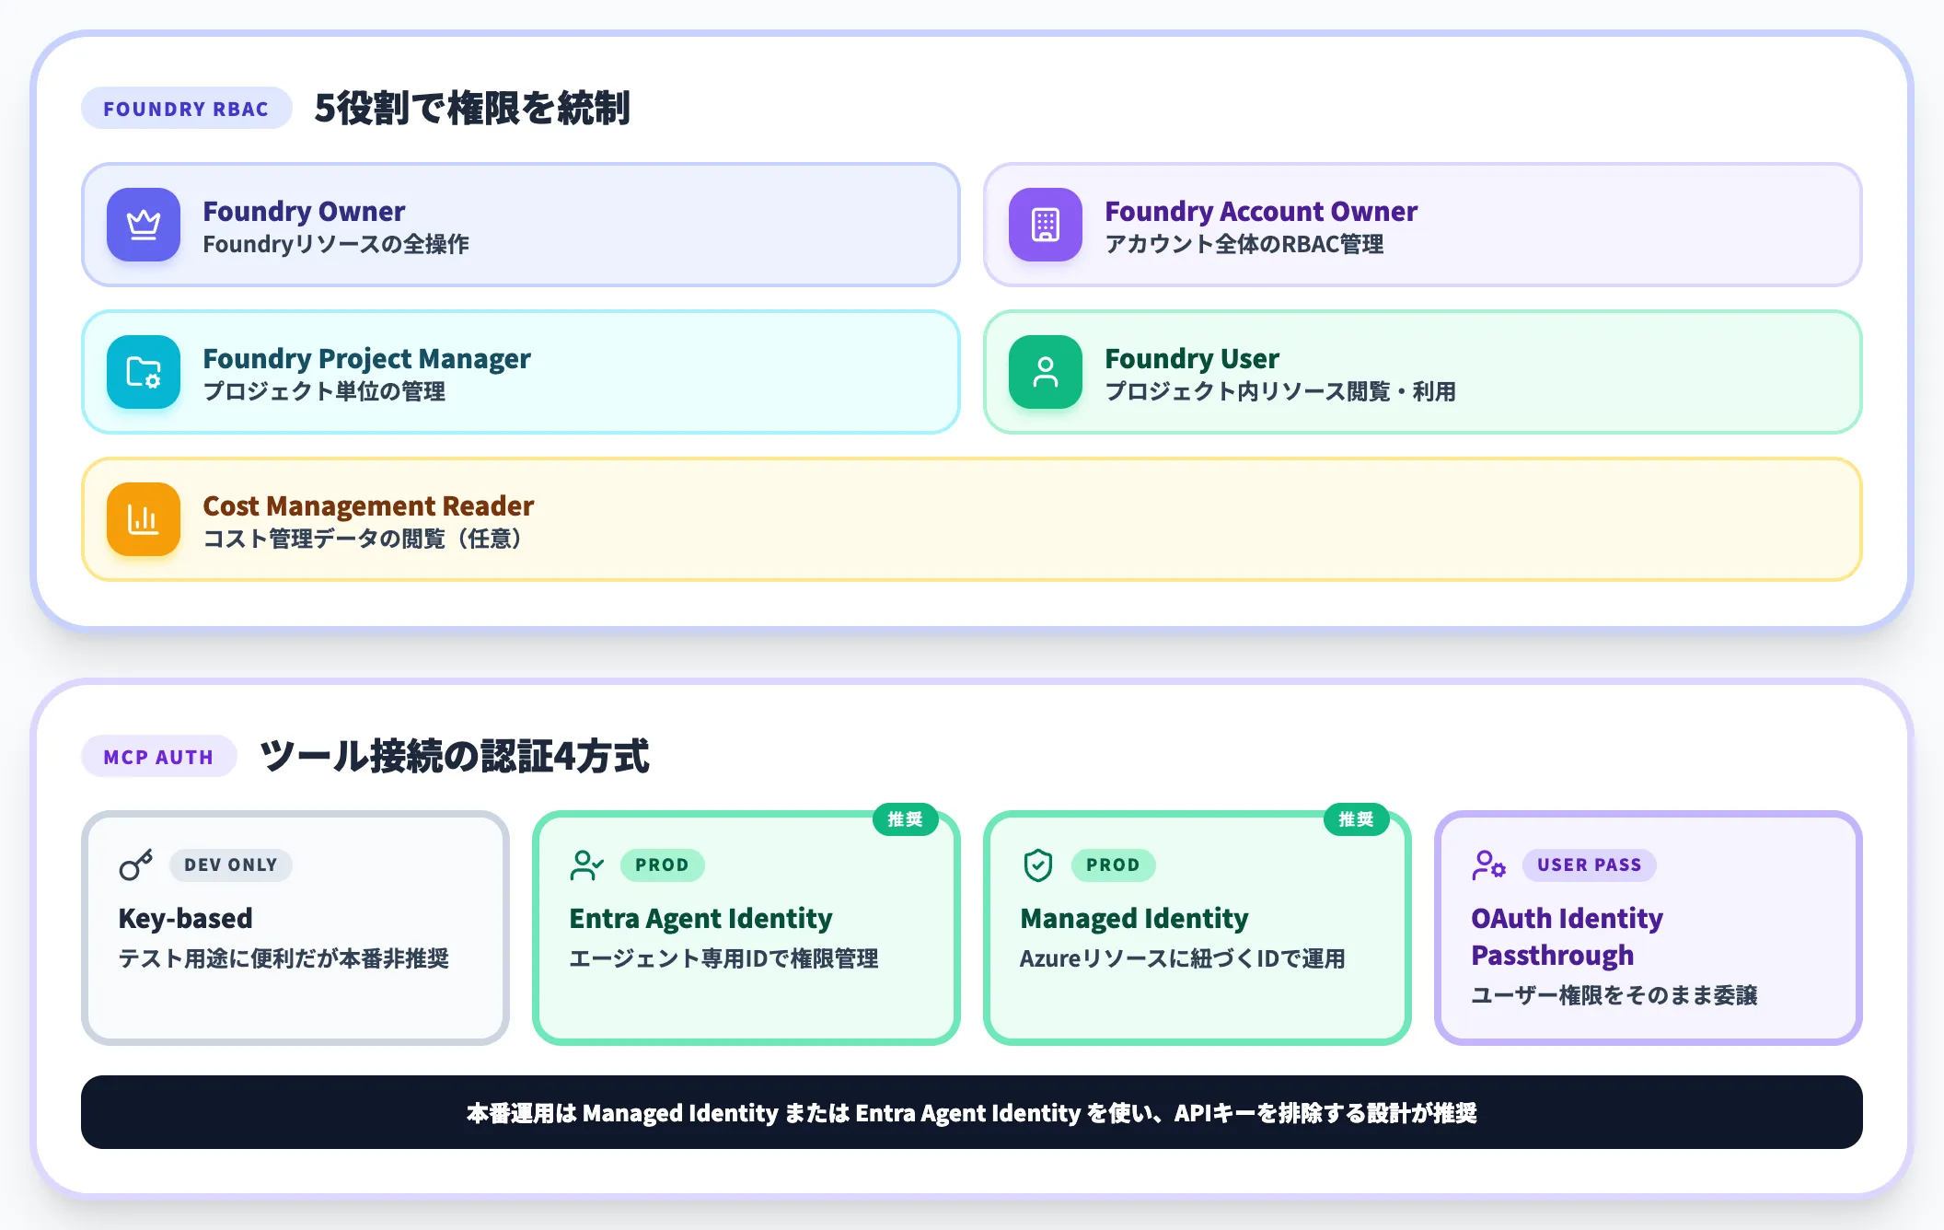Screen dimensions: 1944x1230
Task: Click the text テスト用途に便利だが本番非推奨
Action: 283,958
